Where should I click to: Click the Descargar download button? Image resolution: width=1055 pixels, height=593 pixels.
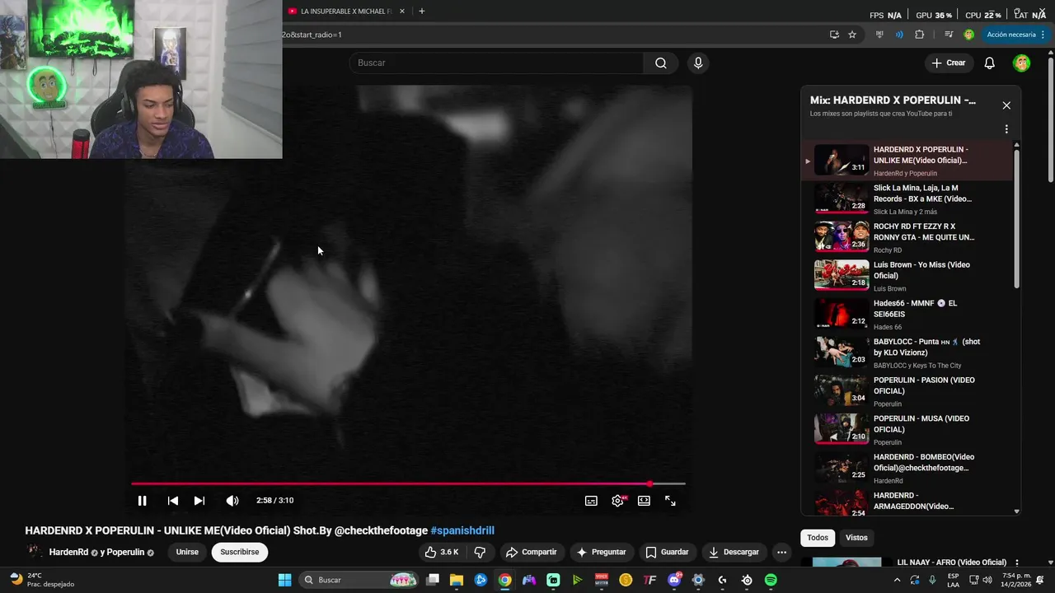(x=734, y=552)
